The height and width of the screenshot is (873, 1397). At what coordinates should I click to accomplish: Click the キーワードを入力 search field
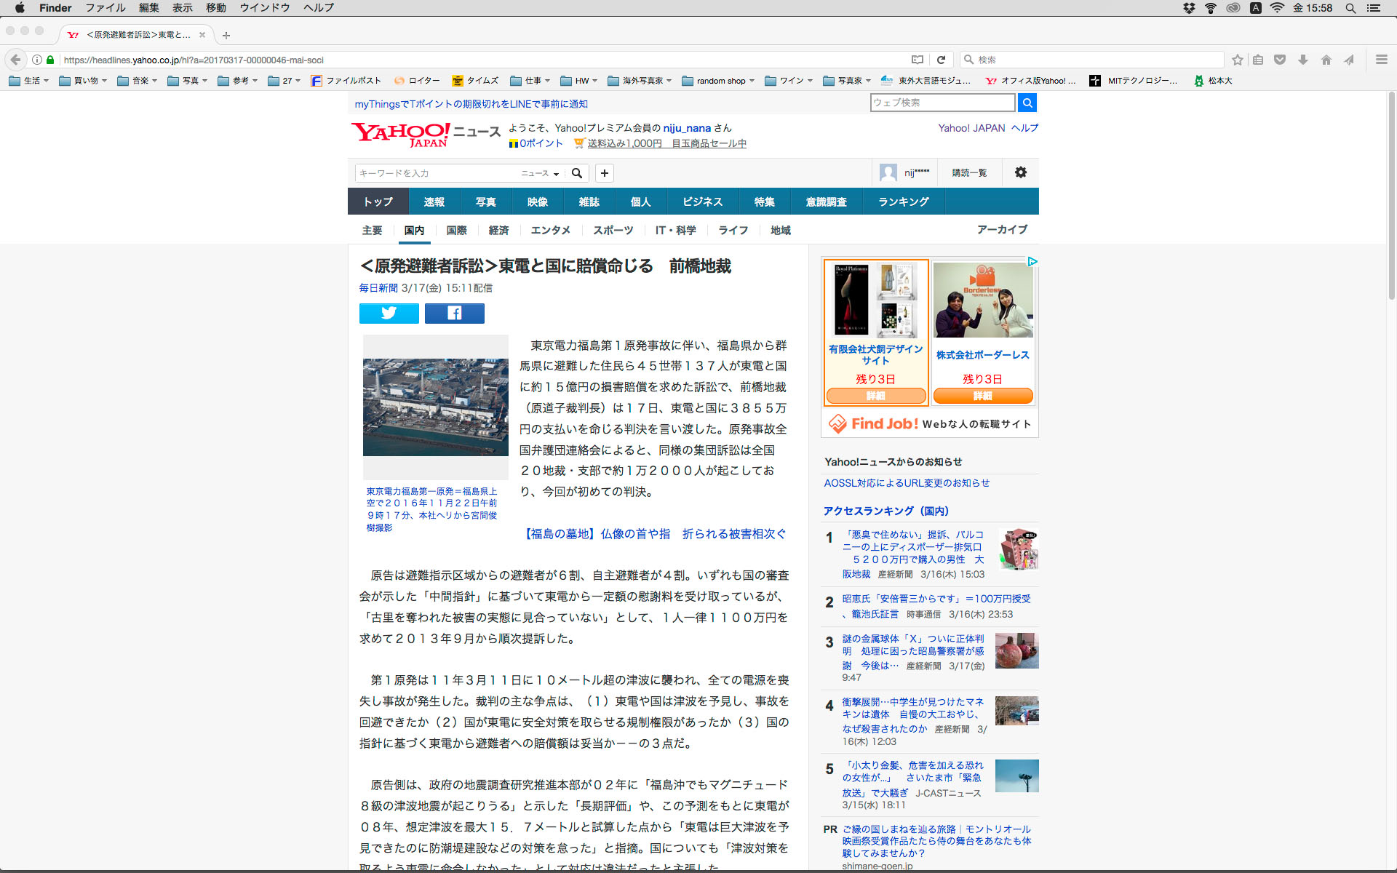435,173
